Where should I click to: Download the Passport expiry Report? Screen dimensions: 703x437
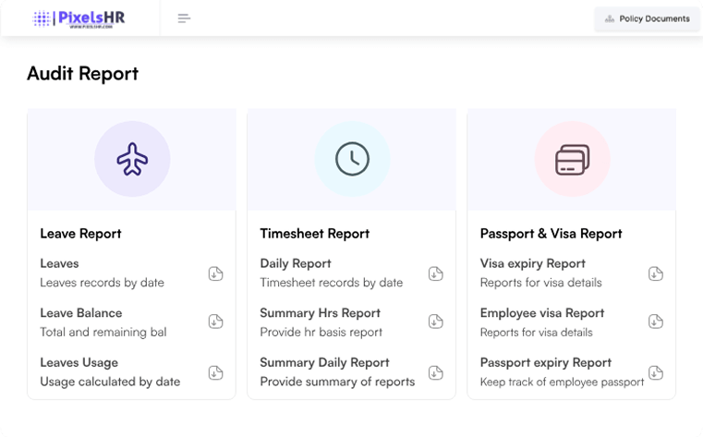(655, 372)
